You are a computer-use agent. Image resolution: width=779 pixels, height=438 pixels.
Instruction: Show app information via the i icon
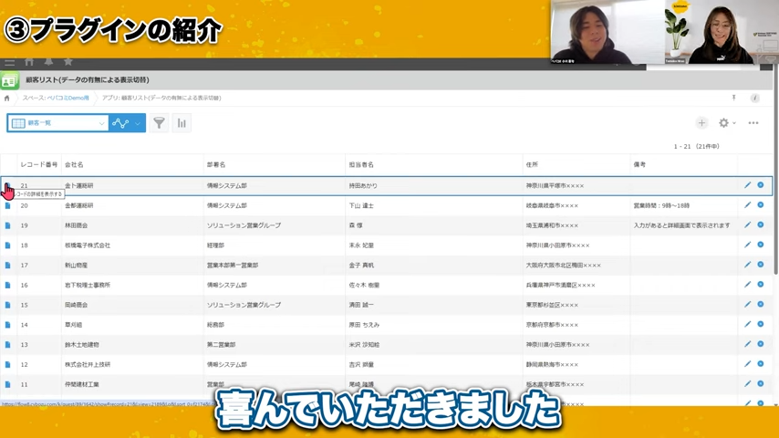pyautogui.click(x=754, y=98)
